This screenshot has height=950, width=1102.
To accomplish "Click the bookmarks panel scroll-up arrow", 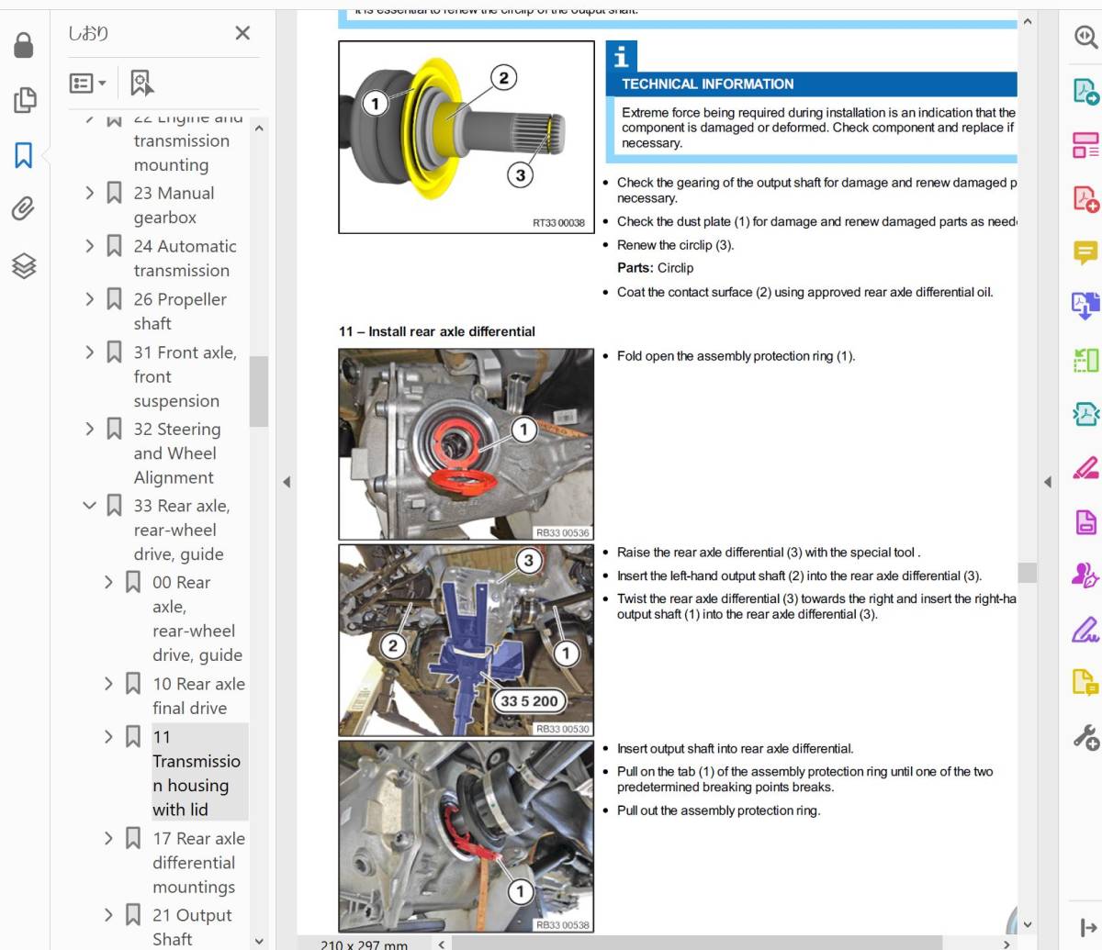I will point(259,129).
